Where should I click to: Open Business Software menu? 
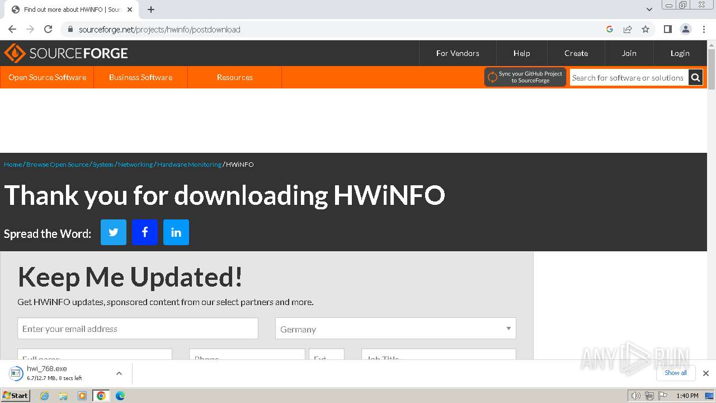coord(140,77)
